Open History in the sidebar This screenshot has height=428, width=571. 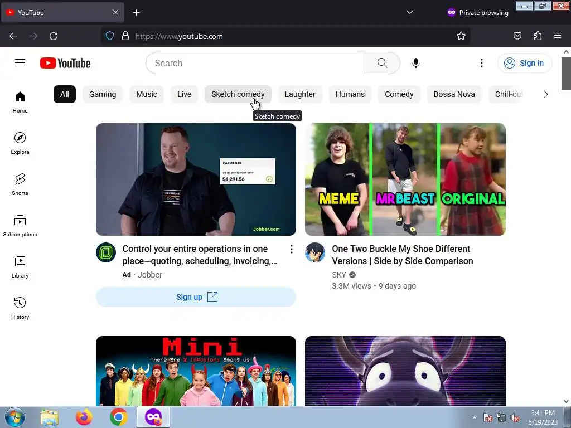[x=20, y=308]
